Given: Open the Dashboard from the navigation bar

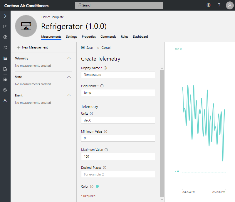Looking at the screenshot, I should (5, 26).
